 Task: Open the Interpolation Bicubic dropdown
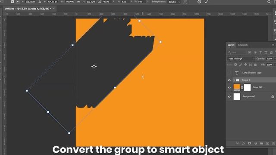pyautogui.click(x=174, y=2)
